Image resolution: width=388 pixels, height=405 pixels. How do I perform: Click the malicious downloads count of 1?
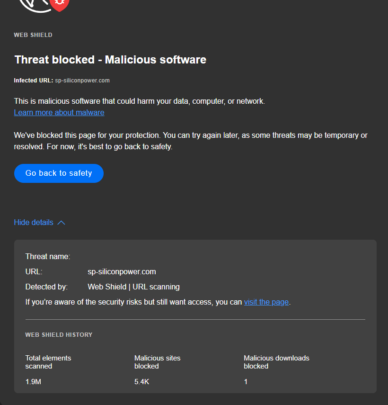pyautogui.click(x=246, y=381)
